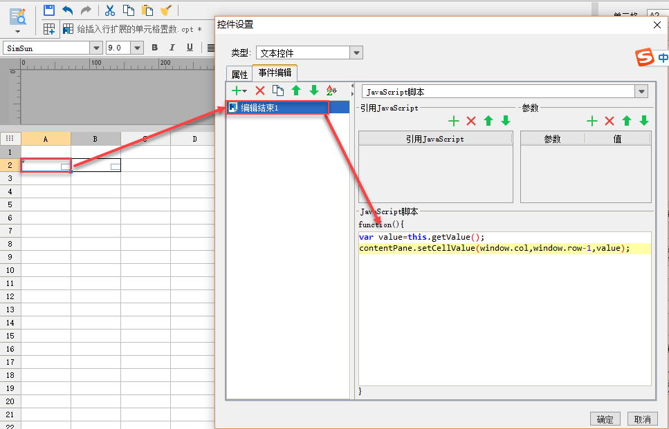
Task: Click the text alignment icon next to underline
Action: tap(210, 48)
